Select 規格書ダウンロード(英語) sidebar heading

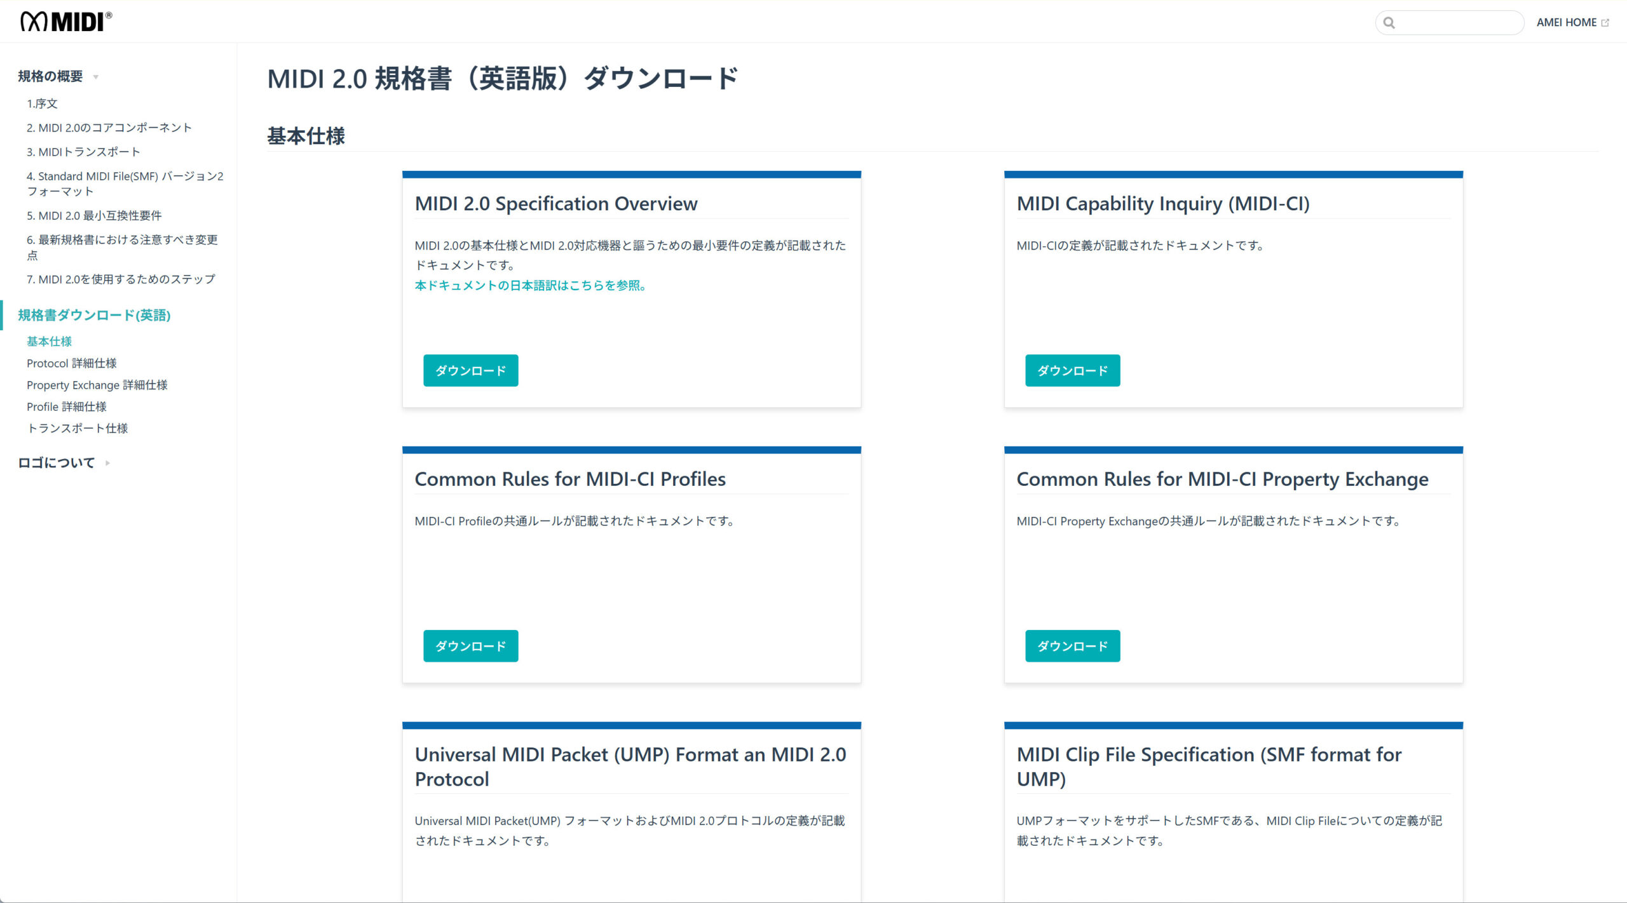click(94, 315)
